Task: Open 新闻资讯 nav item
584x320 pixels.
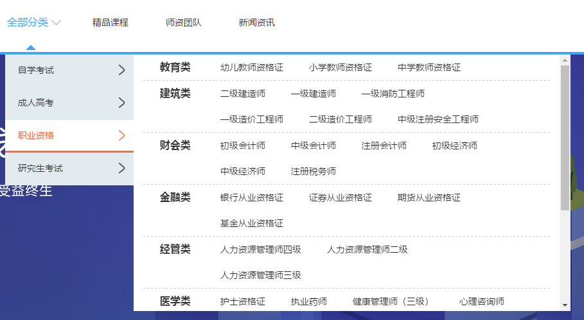Action: [x=256, y=22]
